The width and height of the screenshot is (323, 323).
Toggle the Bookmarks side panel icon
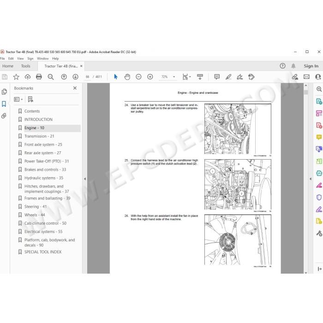tap(4, 104)
